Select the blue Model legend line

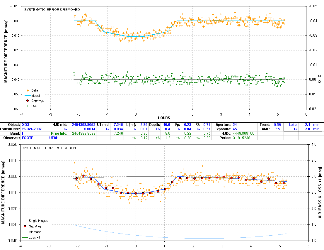click(28, 96)
